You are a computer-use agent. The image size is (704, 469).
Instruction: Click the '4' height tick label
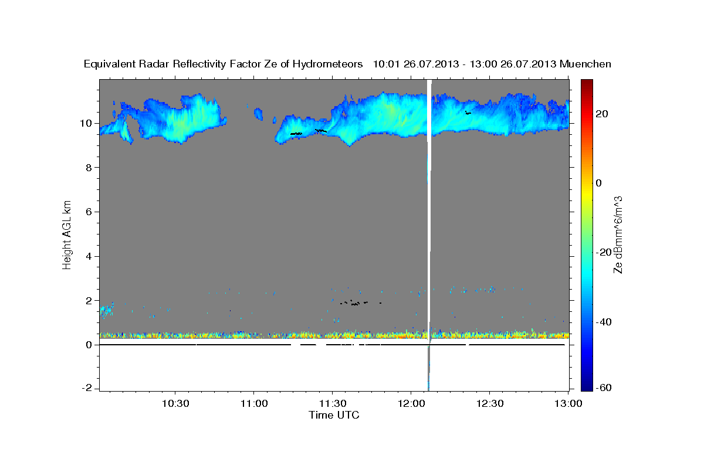89,256
